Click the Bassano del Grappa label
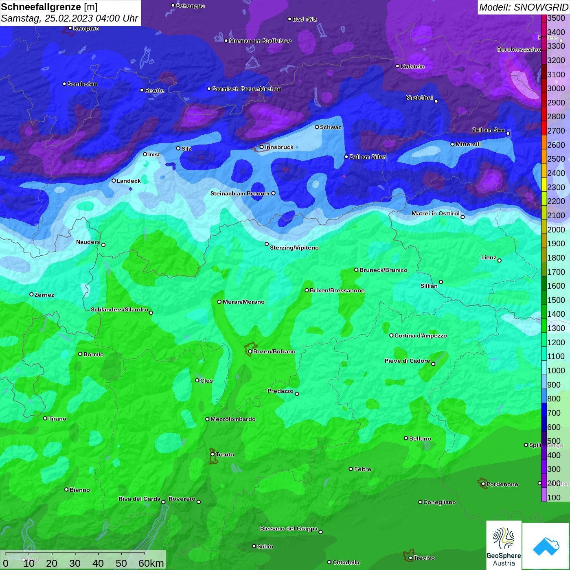This screenshot has height=570, width=570. (x=289, y=528)
